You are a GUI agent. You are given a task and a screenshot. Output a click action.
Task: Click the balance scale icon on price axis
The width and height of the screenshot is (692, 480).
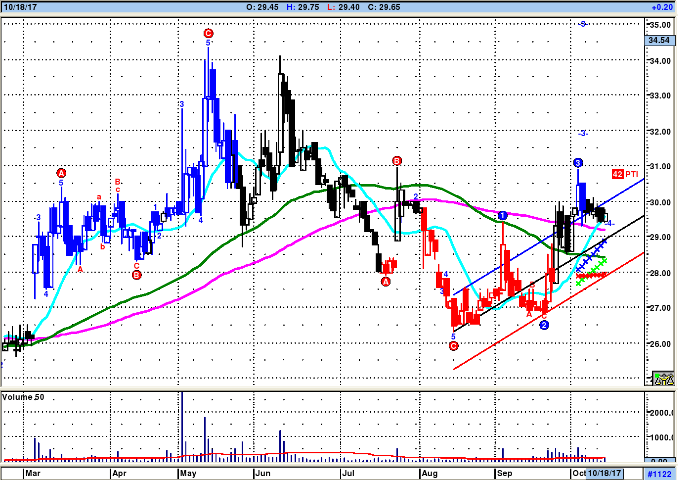pos(663,379)
